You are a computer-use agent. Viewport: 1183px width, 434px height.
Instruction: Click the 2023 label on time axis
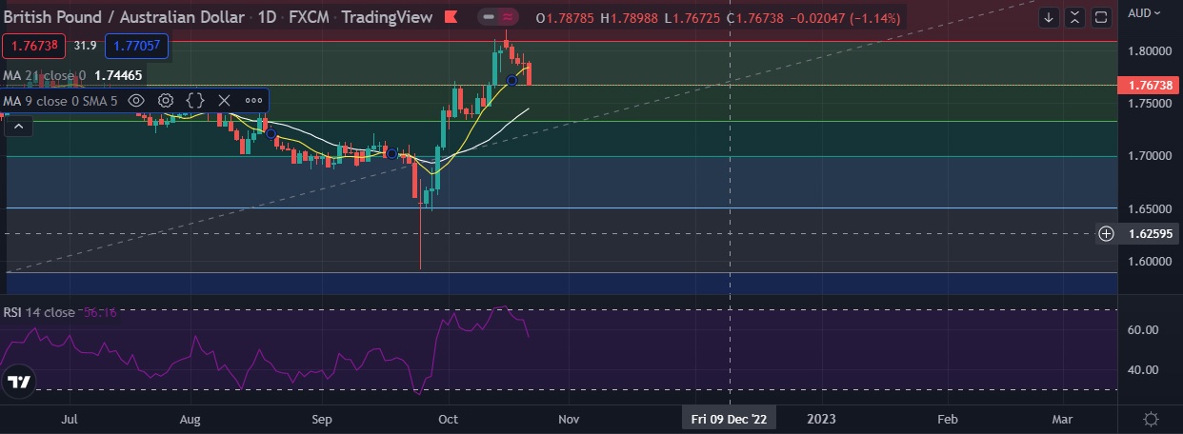click(x=822, y=419)
